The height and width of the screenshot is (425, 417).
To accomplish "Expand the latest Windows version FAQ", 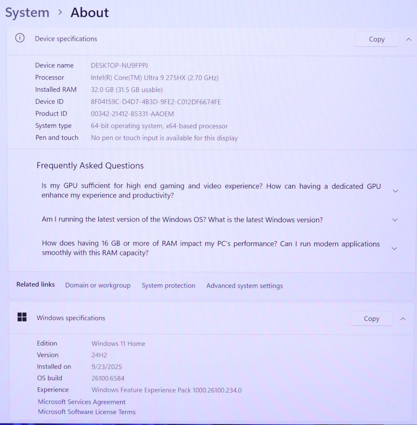I will coord(395,220).
